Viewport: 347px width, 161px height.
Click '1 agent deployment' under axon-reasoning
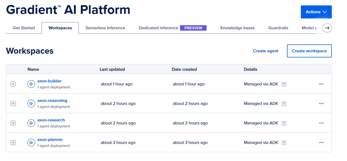53,107
